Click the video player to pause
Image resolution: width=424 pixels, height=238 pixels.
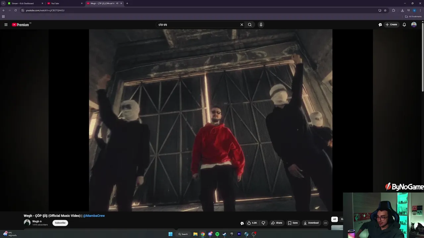(211, 120)
